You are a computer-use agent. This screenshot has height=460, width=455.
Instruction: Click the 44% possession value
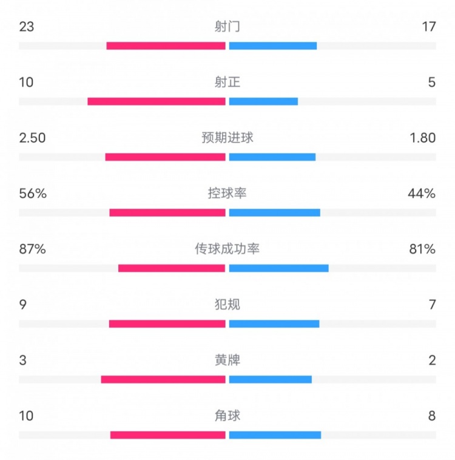(422, 194)
